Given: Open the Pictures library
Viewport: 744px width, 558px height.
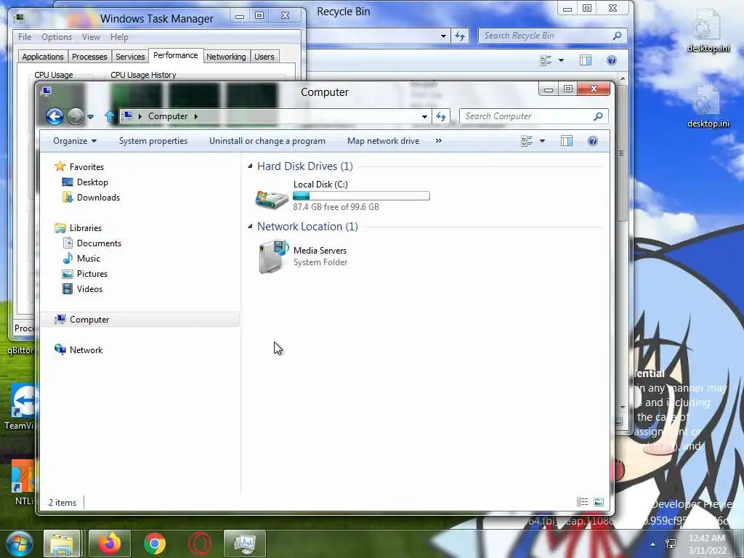Looking at the screenshot, I should pyautogui.click(x=84, y=274).
